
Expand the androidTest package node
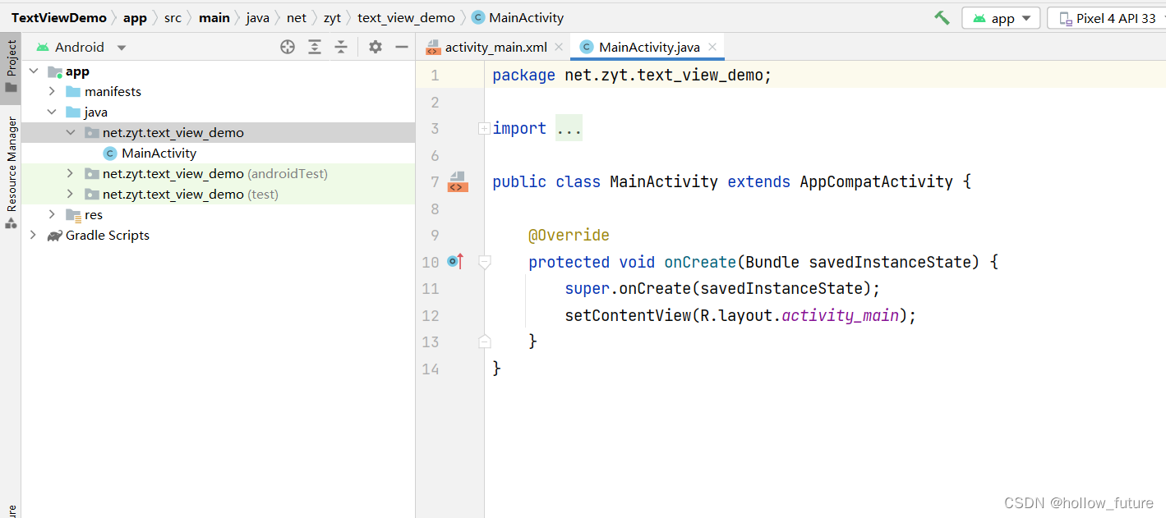pyautogui.click(x=71, y=173)
